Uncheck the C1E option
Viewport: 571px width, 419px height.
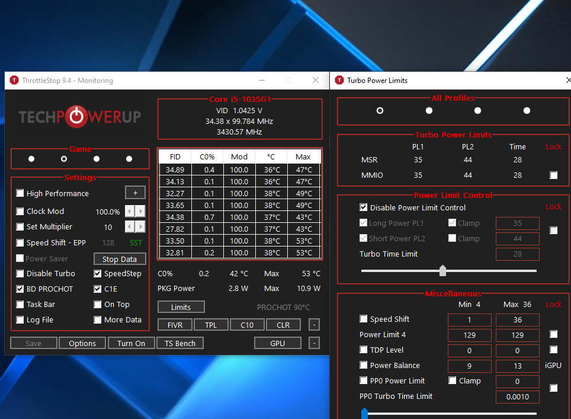click(x=97, y=289)
